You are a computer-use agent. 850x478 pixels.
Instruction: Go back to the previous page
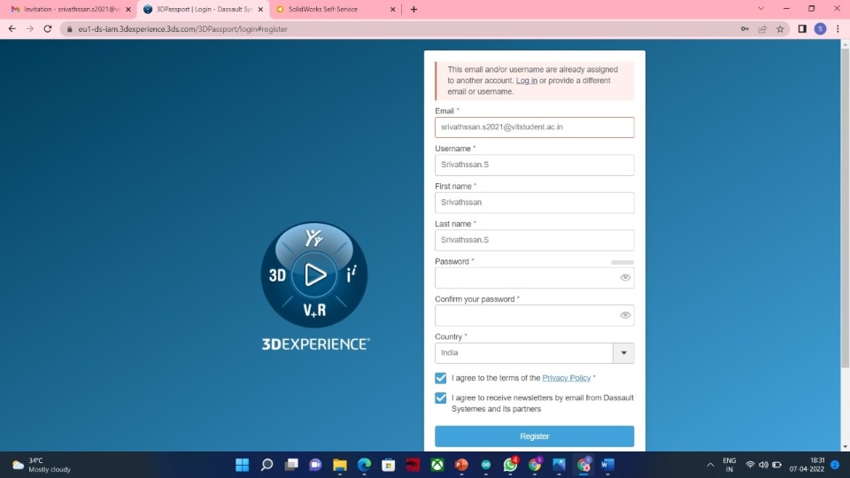pyautogui.click(x=12, y=28)
